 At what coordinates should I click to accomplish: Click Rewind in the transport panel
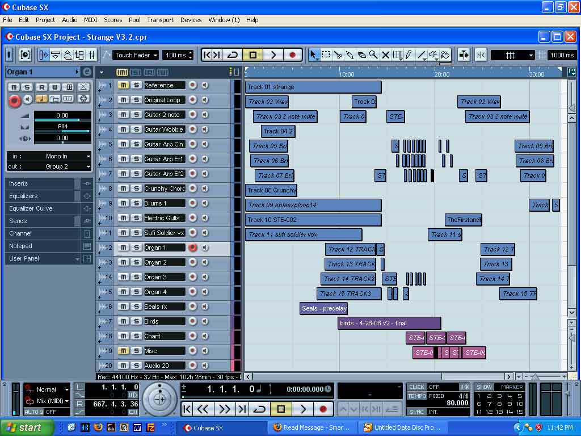click(203, 409)
